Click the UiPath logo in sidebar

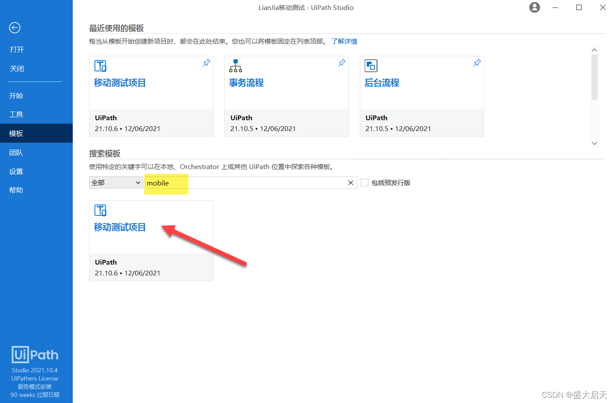35,355
